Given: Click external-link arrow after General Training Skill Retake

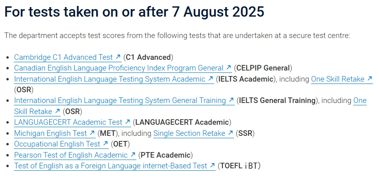Looking at the screenshot, I should tap(57, 111).
